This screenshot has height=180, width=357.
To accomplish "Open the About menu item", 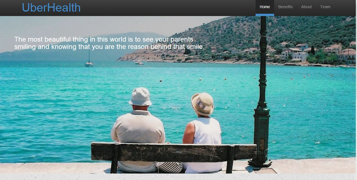I will 306,7.
